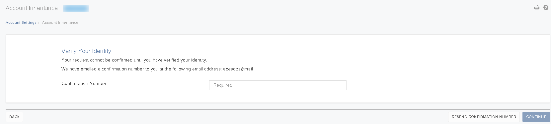Click the Verify Your Identity heading

pyautogui.click(x=86, y=51)
